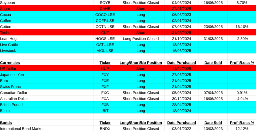Viewport: 256px width, 131px height.
Task: Select the Profit/Loss % header beside Bonds
Action: click(x=242, y=123)
